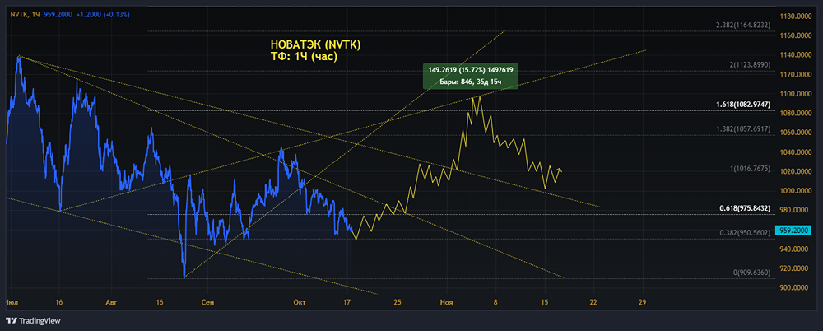This screenshot has width=823, height=331.
Task: Click the +1.2000 (+0.13%) price change value
Action: [x=103, y=14]
